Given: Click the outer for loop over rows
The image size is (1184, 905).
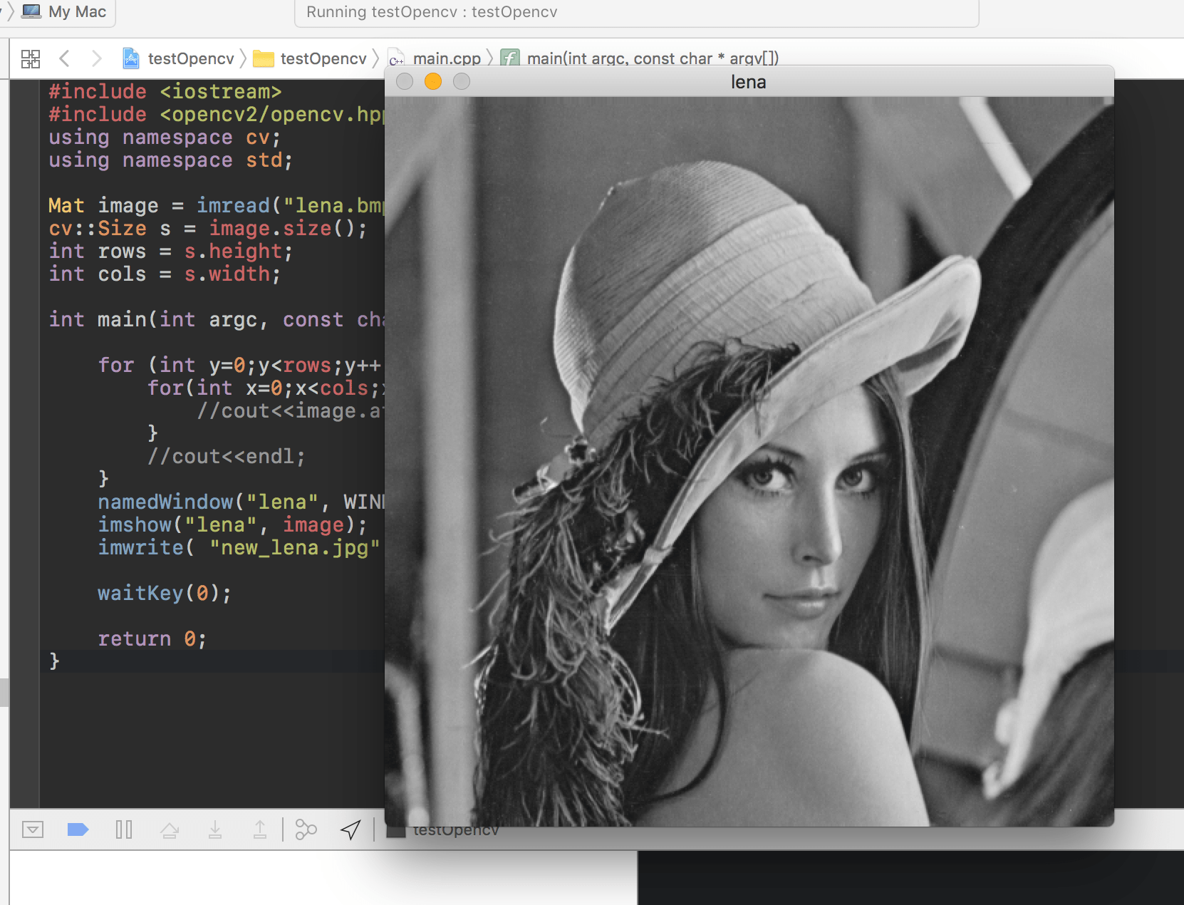Looking at the screenshot, I should pyautogui.click(x=241, y=366).
